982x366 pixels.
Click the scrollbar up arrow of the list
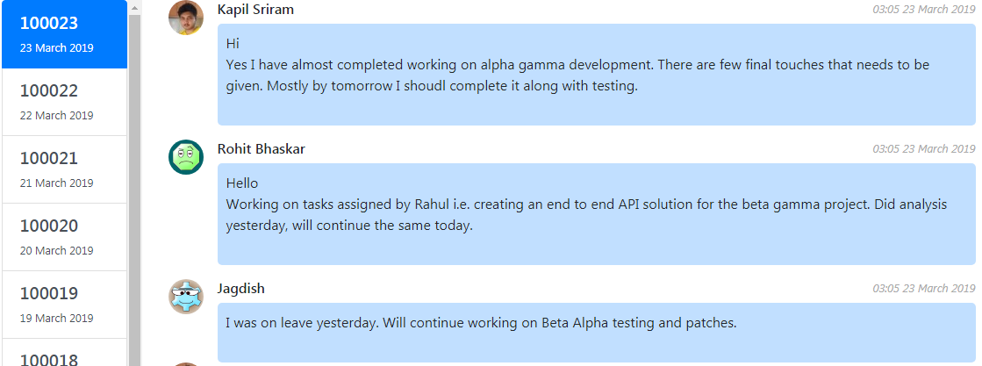(134, 6)
